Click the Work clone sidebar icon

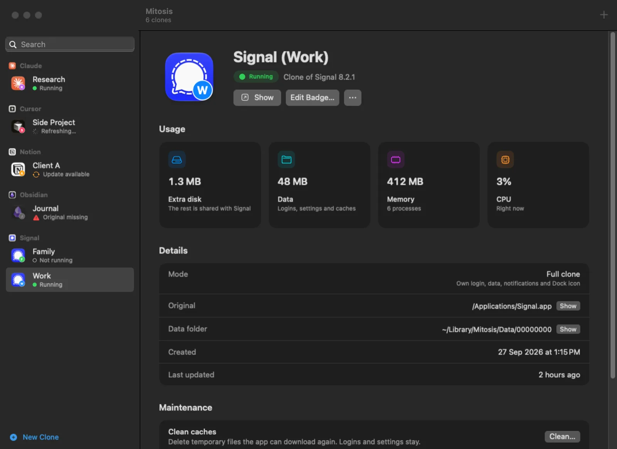coord(18,280)
